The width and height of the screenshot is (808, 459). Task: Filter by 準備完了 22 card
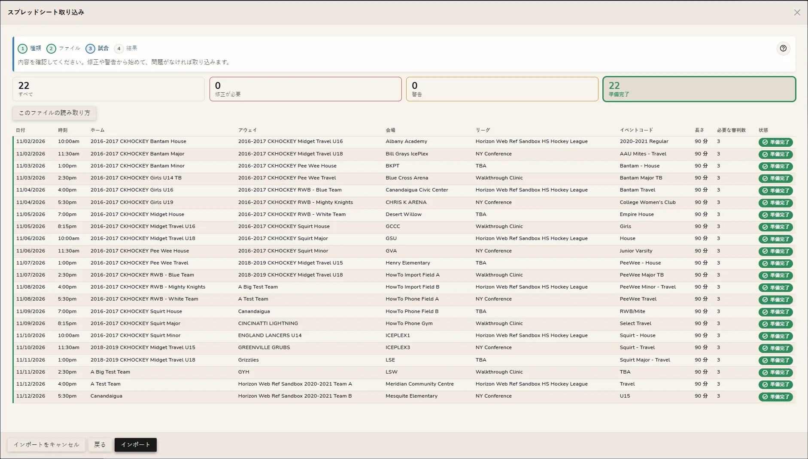699,89
